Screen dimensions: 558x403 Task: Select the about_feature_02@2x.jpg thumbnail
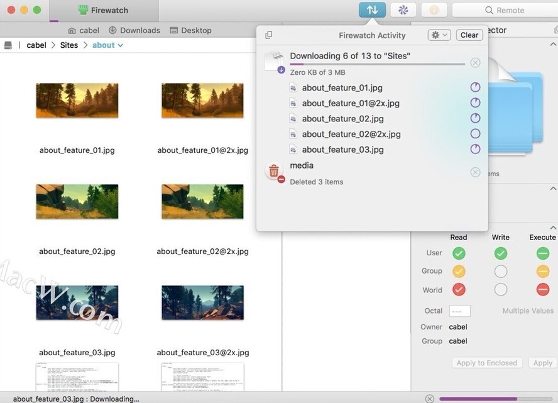pos(202,201)
